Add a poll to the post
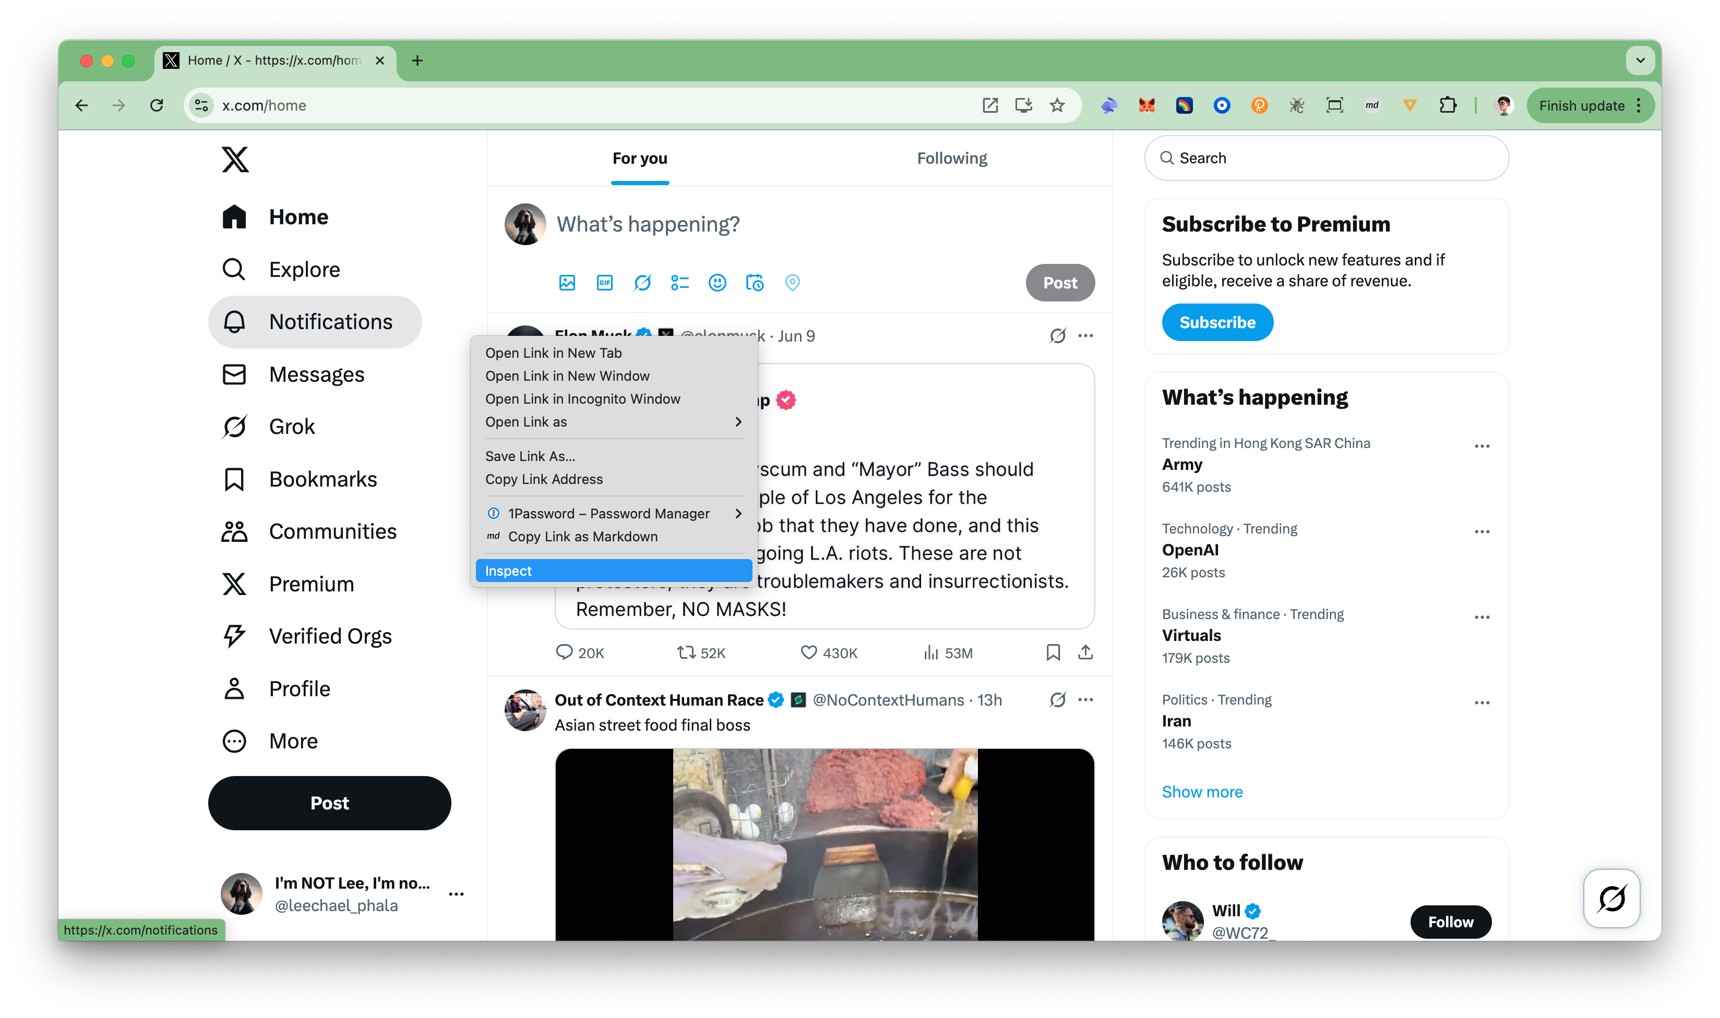Image resolution: width=1720 pixels, height=1018 pixels. (x=679, y=283)
